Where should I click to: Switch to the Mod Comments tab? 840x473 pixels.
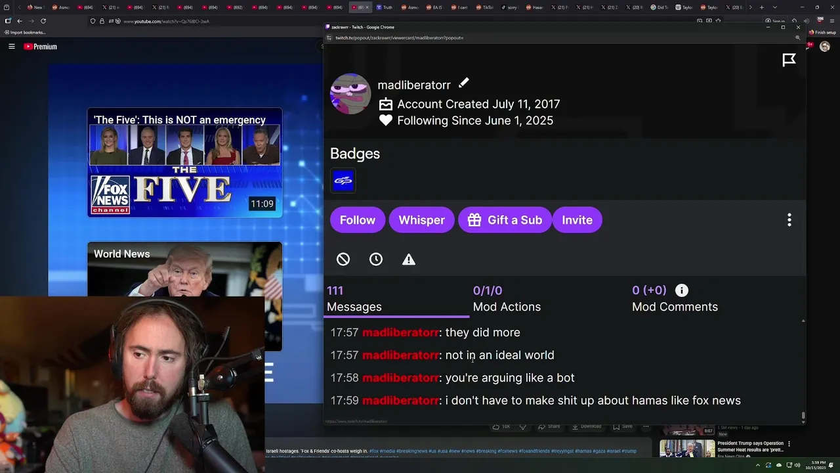(x=675, y=299)
